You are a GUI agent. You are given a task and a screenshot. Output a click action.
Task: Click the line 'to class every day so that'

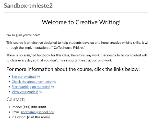click(x=59, y=60)
